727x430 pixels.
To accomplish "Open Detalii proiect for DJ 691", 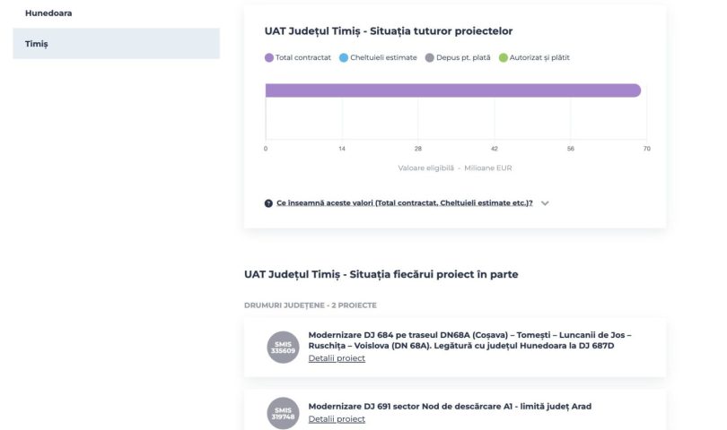I will (337, 418).
